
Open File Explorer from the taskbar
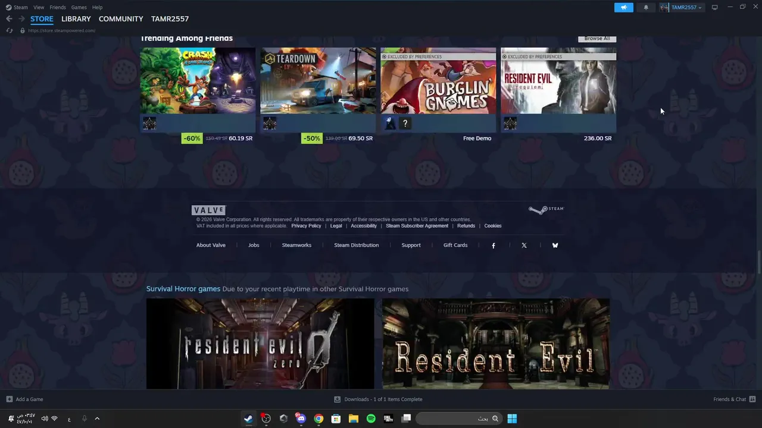click(x=354, y=418)
